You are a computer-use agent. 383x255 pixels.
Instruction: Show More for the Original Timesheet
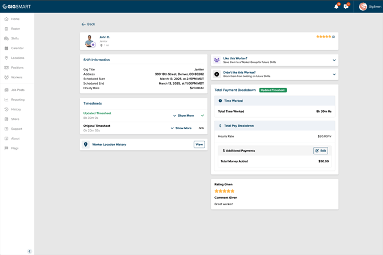pyautogui.click(x=181, y=128)
